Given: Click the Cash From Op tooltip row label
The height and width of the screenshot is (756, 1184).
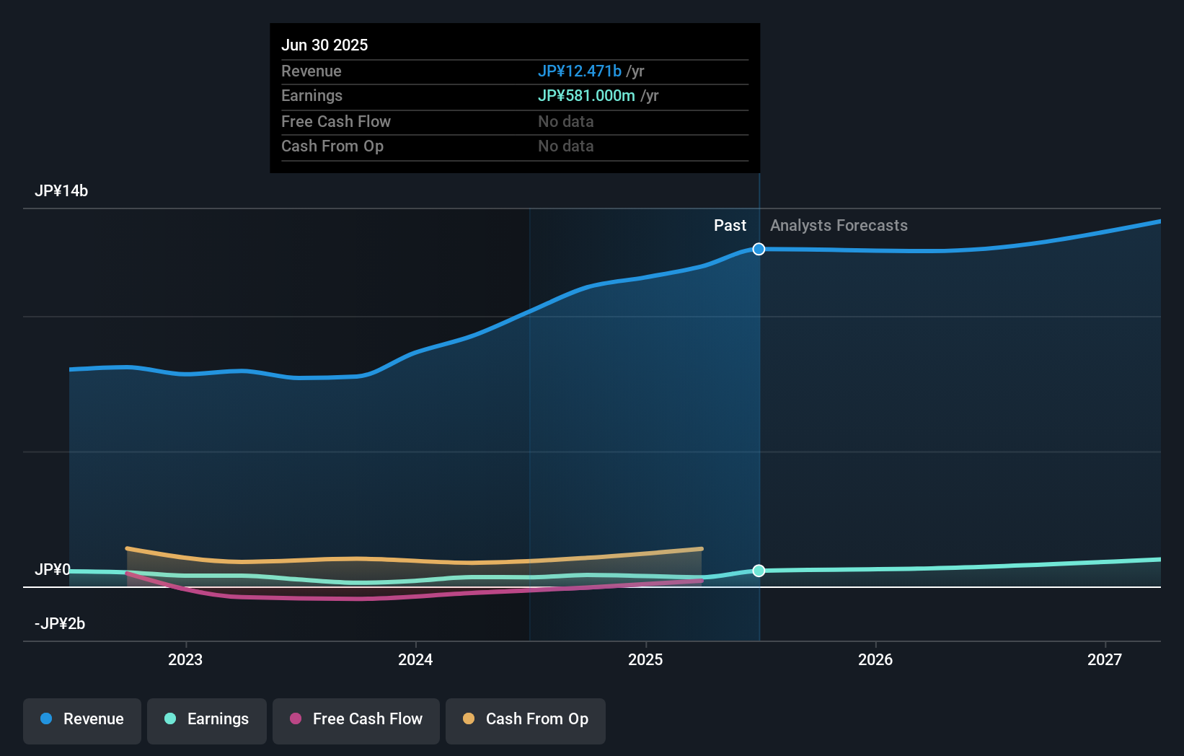Looking at the screenshot, I should [x=332, y=146].
